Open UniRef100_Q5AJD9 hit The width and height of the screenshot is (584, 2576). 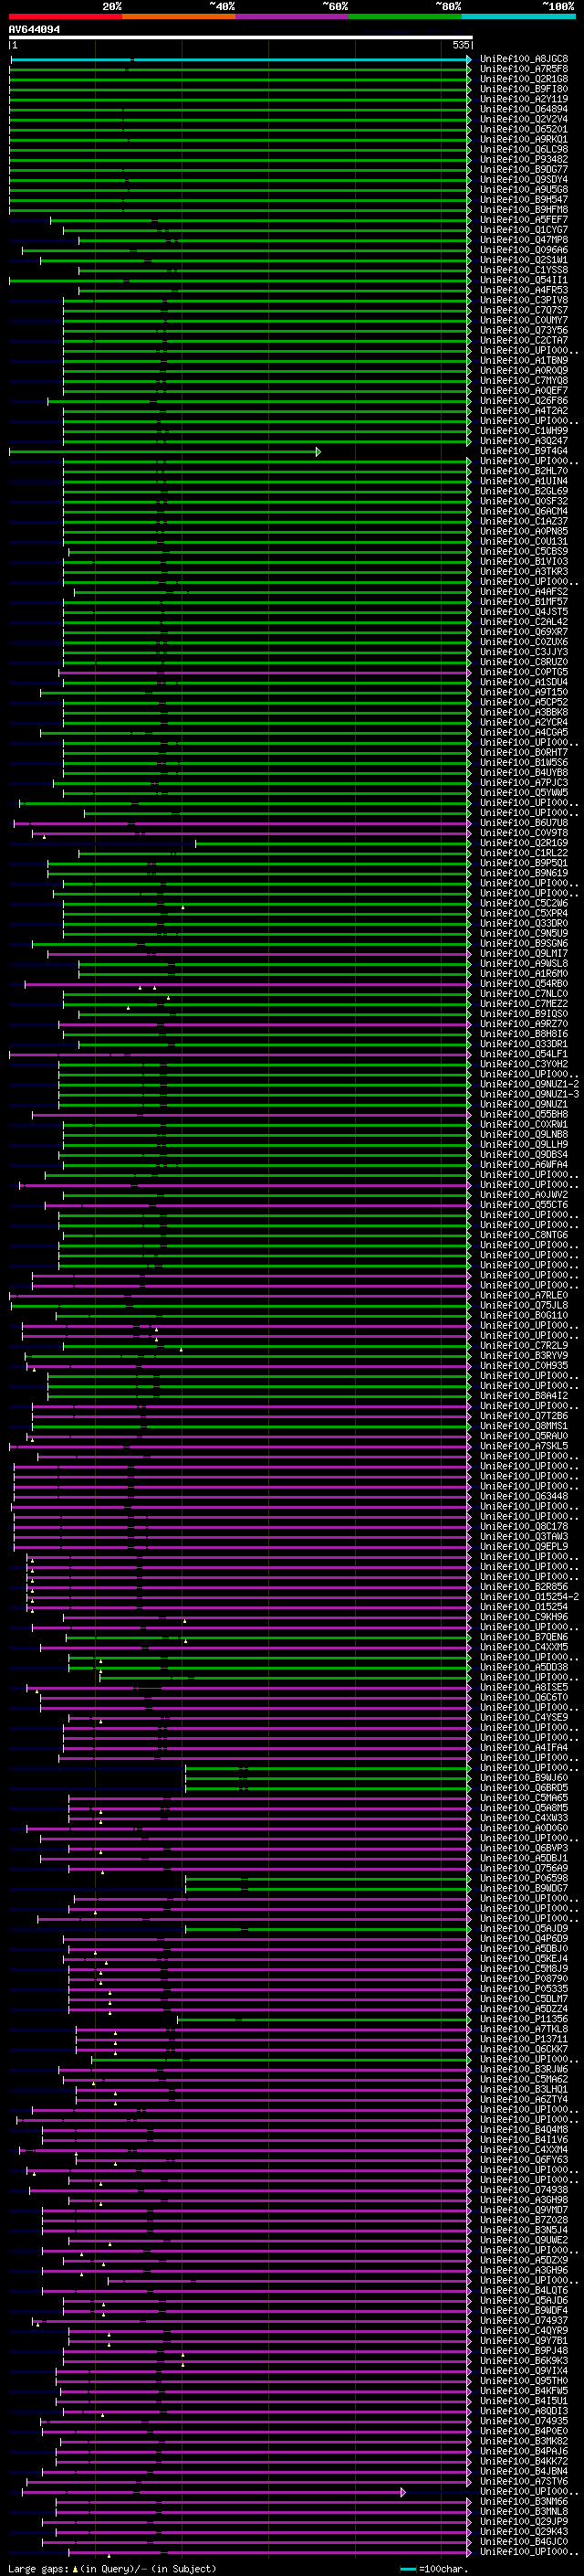(524, 1929)
